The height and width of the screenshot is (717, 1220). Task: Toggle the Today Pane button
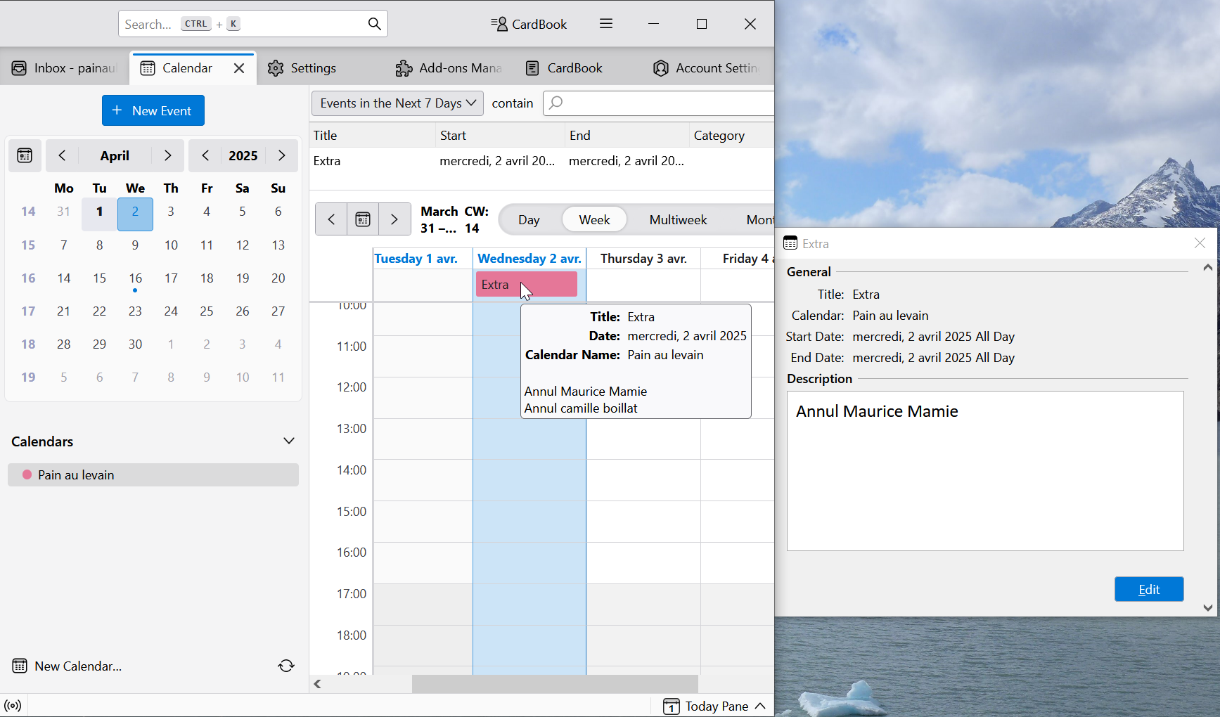(716, 706)
